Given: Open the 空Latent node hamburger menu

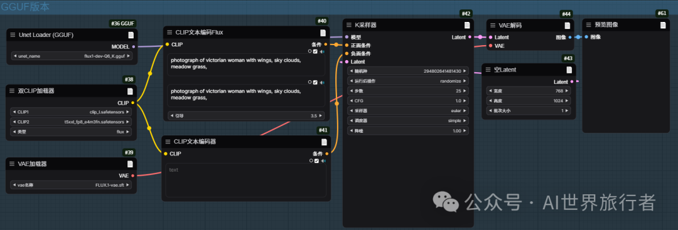Looking at the screenshot, I should click(488, 70).
